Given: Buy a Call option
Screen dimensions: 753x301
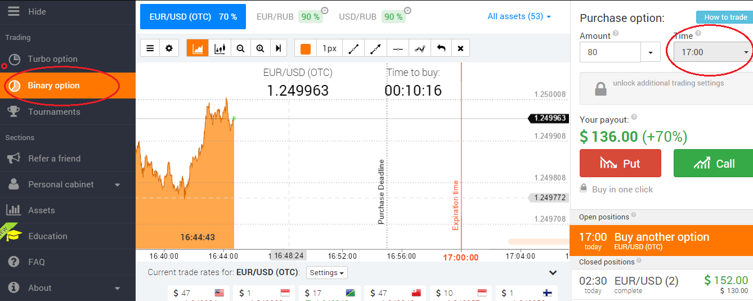Looking at the screenshot, I should tap(714, 163).
